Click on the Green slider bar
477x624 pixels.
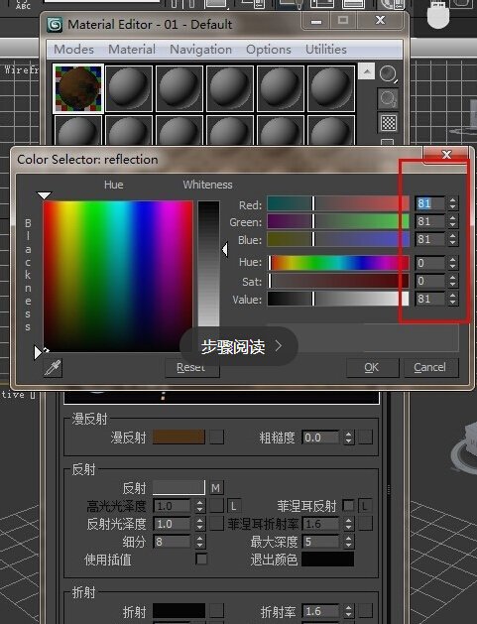338,221
